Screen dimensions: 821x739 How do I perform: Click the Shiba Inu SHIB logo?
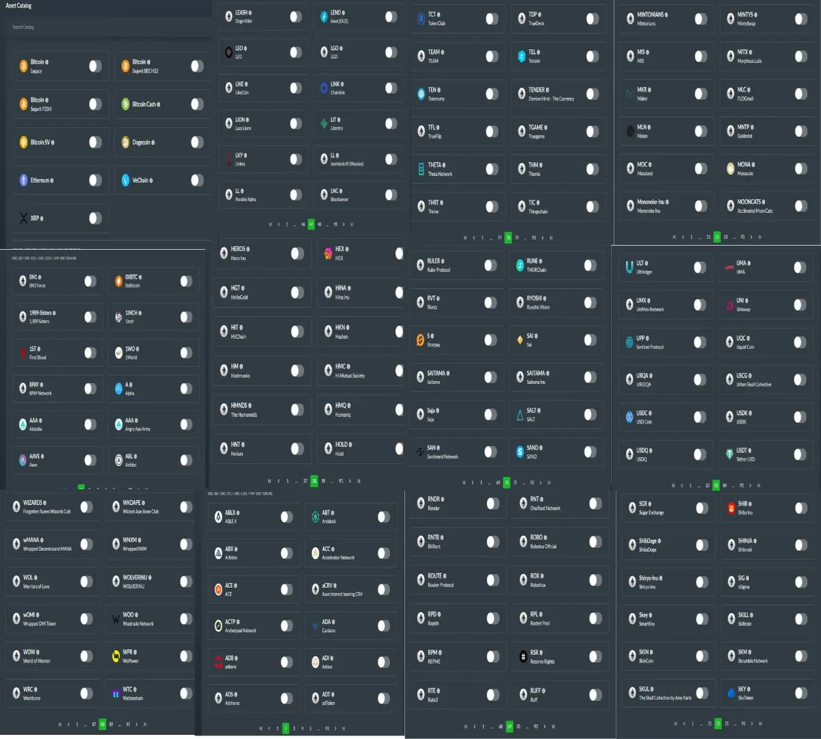coord(731,508)
